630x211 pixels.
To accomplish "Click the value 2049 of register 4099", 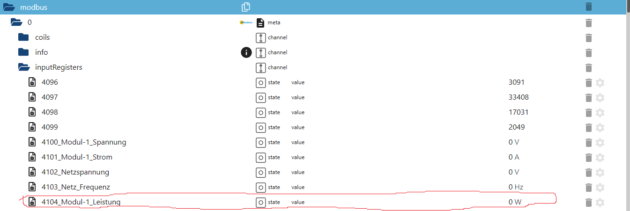I will [x=517, y=127].
